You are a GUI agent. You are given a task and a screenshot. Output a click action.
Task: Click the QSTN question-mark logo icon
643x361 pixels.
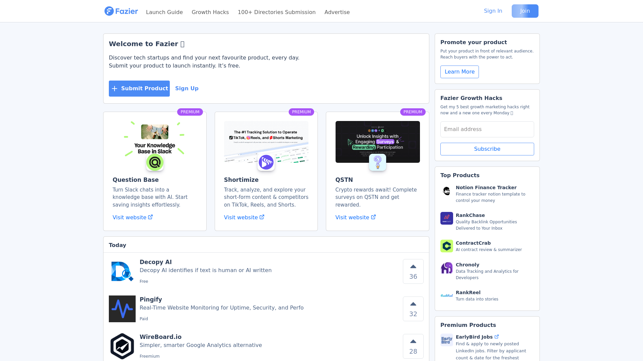coord(377,162)
